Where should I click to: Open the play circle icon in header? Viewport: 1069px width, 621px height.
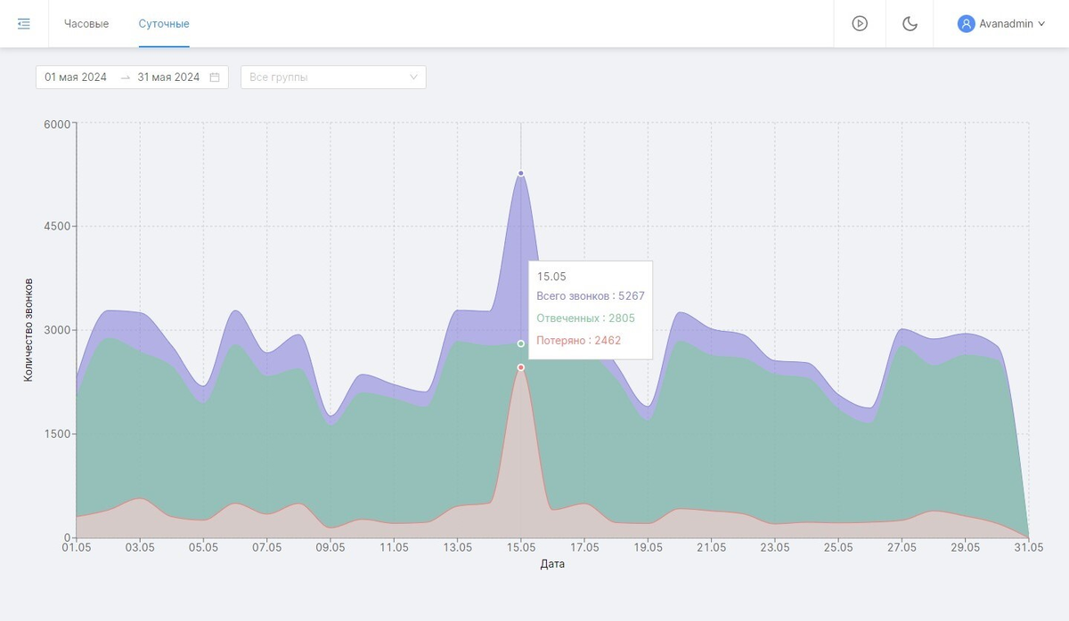860,24
